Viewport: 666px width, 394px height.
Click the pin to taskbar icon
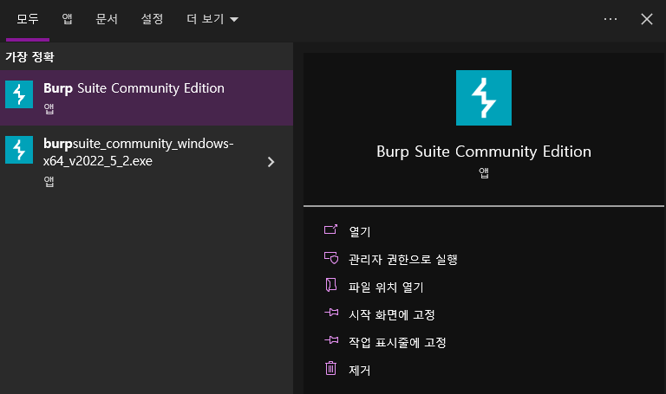click(x=331, y=340)
